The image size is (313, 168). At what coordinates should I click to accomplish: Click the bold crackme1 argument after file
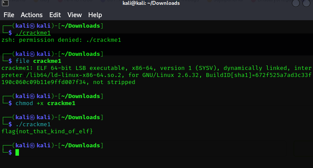point(47,61)
